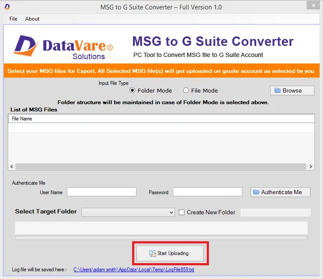The height and width of the screenshot is (279, 323).
Task: Focus the User Name input field
Action: point(102,192)
